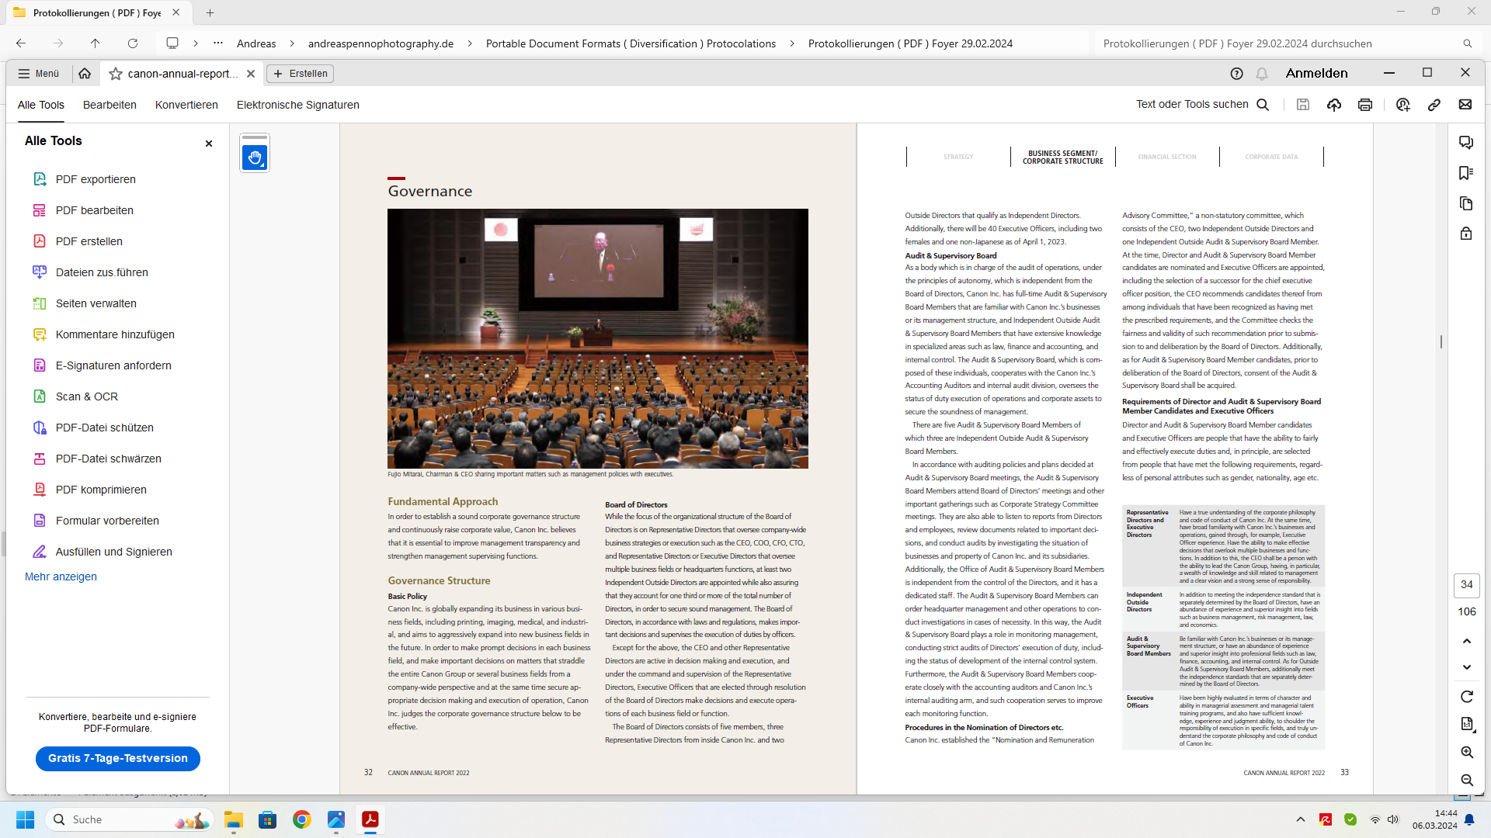The image size is (1491, 838).
Task: Click the Erstellen button
Action: (301, 74)
